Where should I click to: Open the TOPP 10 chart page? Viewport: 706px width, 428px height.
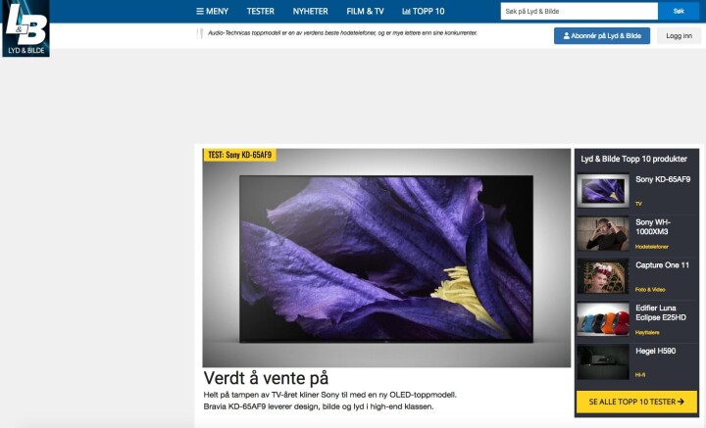tap(424, 11)
